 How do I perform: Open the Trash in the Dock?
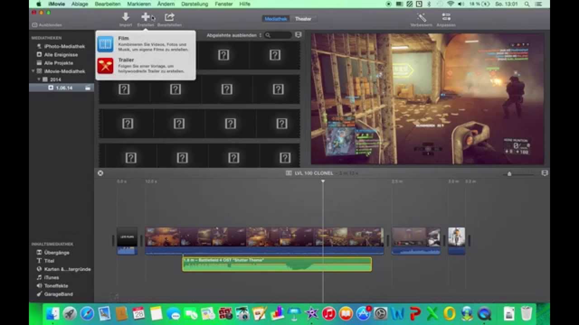pyautogui.click(x=526, y=313)
